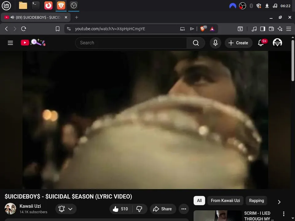Open the security shield tray icon
This screenshot has width=295, height=221.
259,6
